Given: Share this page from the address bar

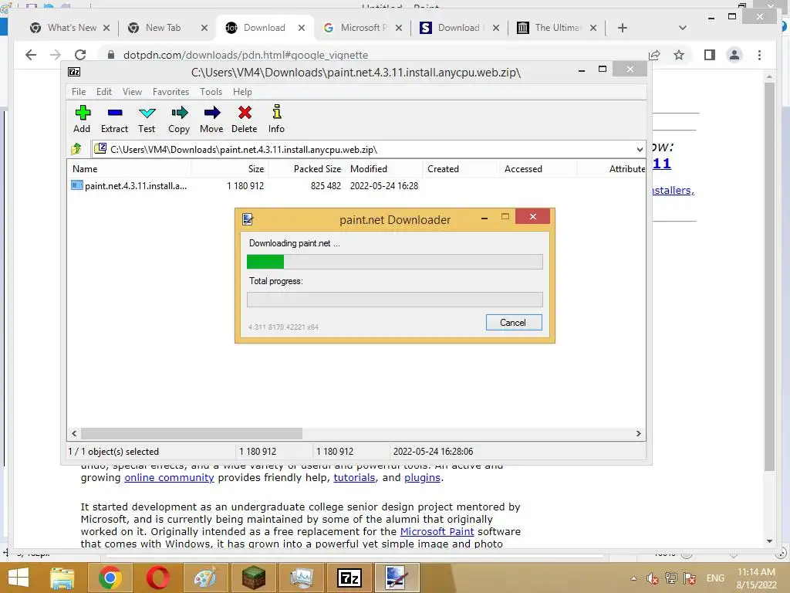Looking at the screenshot, I should click(654, 55).
